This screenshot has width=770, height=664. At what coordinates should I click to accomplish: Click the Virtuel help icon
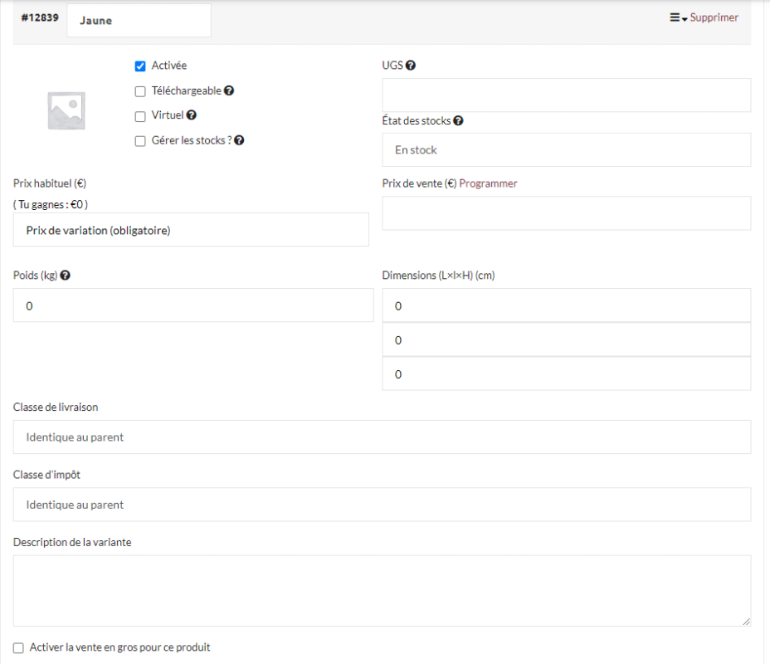coord(192,115)
